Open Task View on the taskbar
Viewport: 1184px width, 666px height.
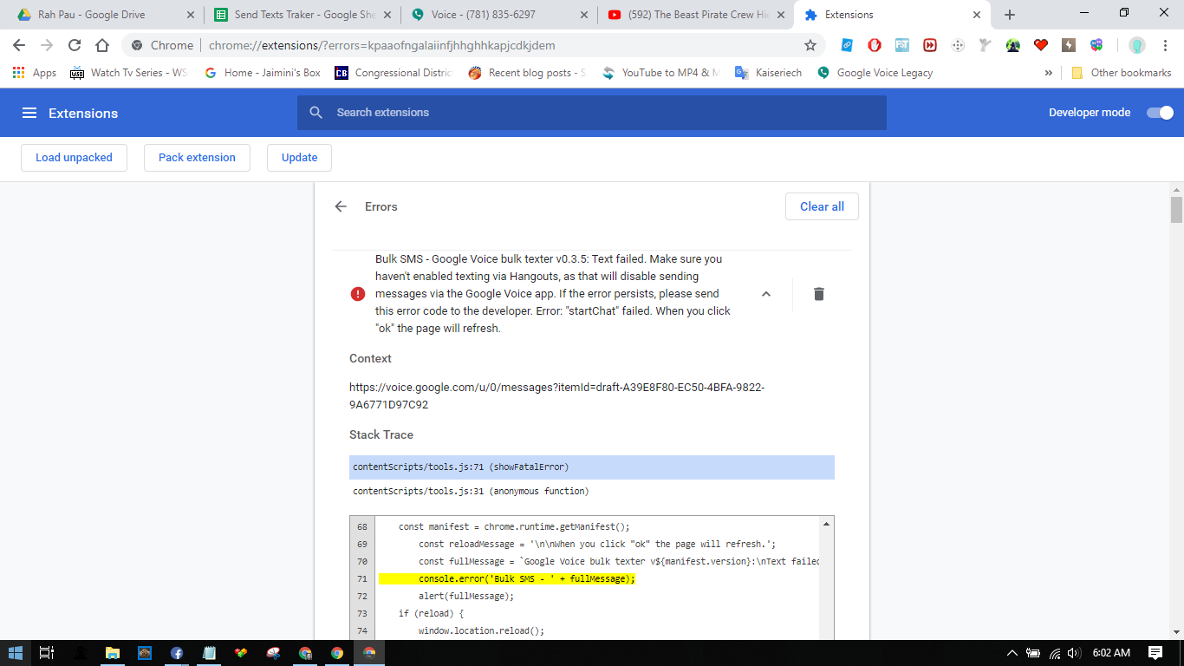coord(47,653)
